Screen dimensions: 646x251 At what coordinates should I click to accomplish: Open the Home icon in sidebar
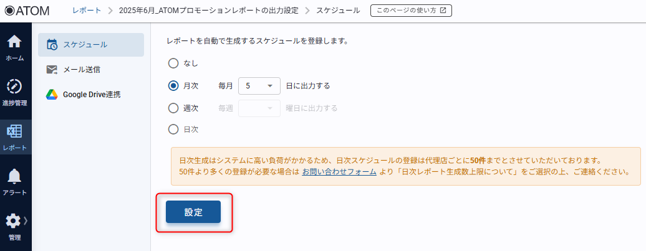click(14, 42)
